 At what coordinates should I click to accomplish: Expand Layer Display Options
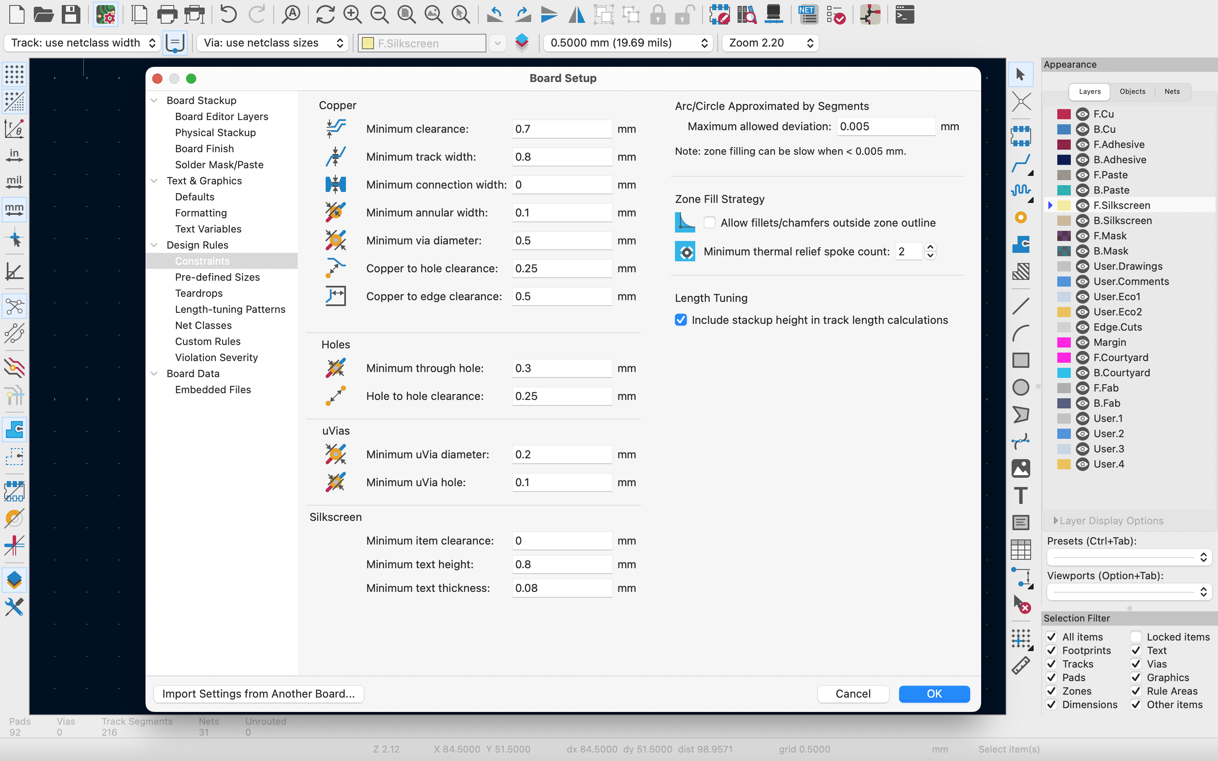1056,521
